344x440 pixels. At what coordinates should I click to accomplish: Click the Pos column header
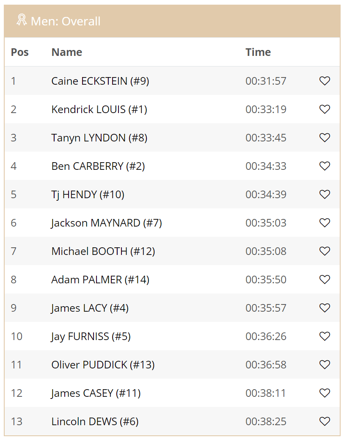[19, 52]
